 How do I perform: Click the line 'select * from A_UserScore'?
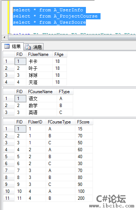[x=49, y=22]
